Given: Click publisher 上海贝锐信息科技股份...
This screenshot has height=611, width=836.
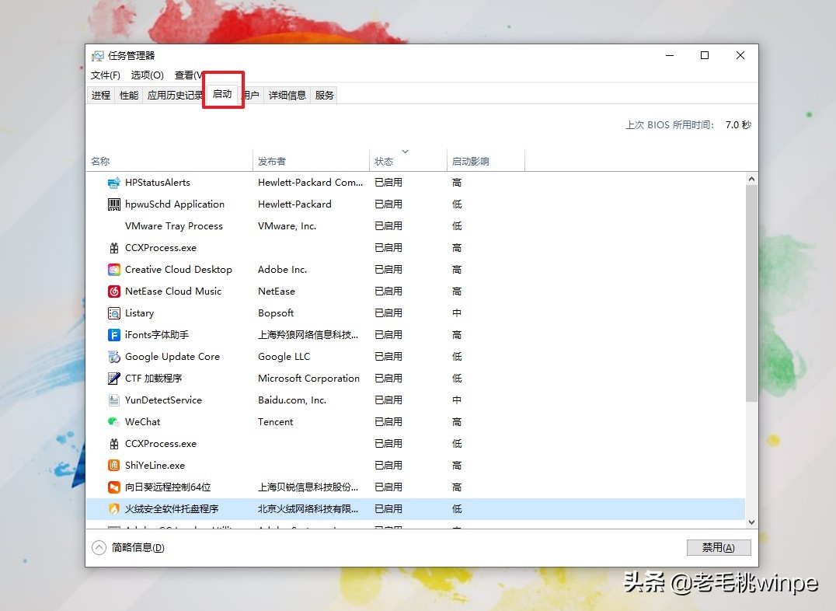Looking at the screenshot, I should point(308,487).
